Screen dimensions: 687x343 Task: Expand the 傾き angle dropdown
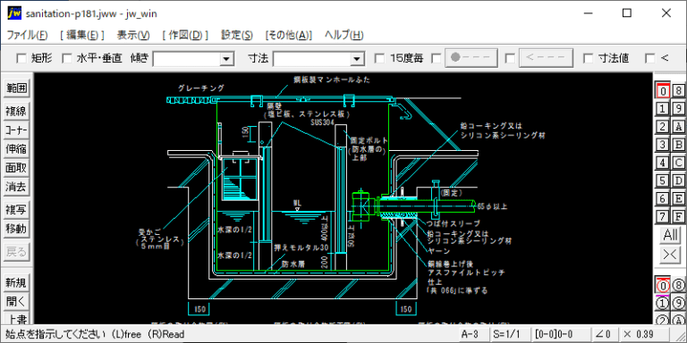point(227,59)
